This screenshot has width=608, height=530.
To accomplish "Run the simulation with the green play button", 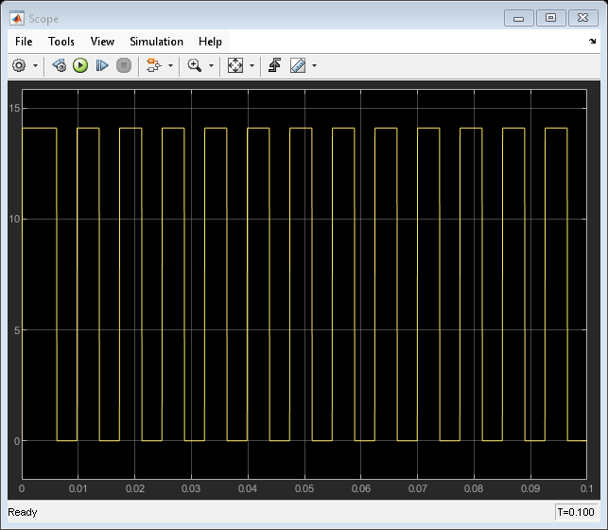I will (80, 65).
